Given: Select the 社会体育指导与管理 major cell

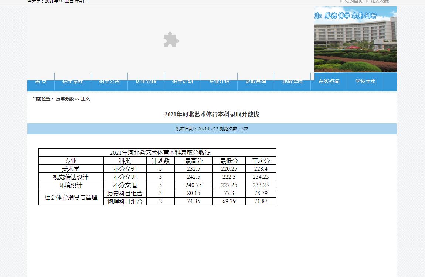Looking at the screenshot, I should click(x=71, y=197).
